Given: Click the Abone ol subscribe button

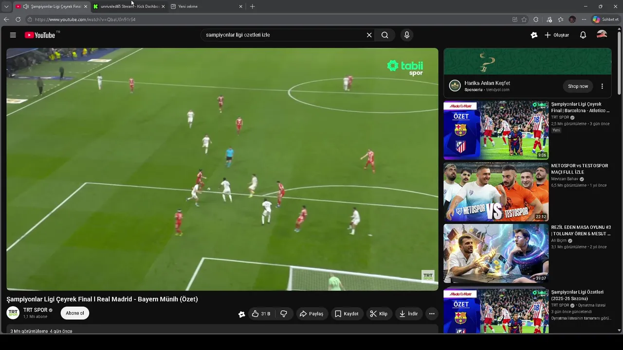Looking at the screenshot, I should pyautogui.click(x=75, y=313).
